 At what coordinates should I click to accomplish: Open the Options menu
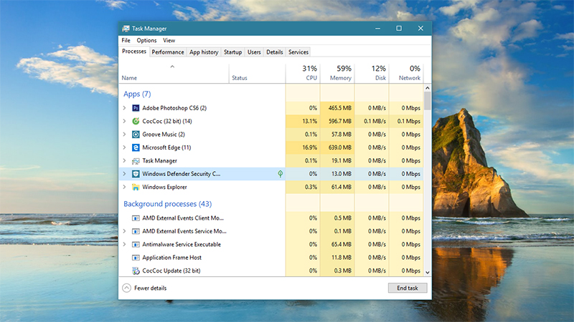click(146, 40)
